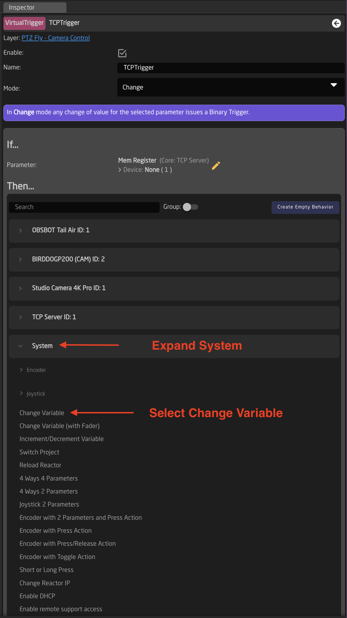Select Enable DHCP behavior
This screenshot has height=618, width=347.
click(x=37, y=596)
